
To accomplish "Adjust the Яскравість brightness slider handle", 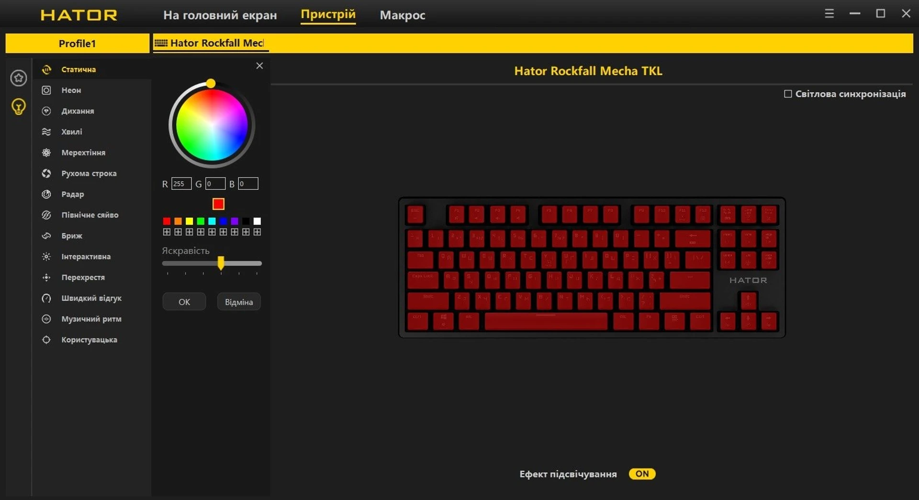I will (221, 263).
